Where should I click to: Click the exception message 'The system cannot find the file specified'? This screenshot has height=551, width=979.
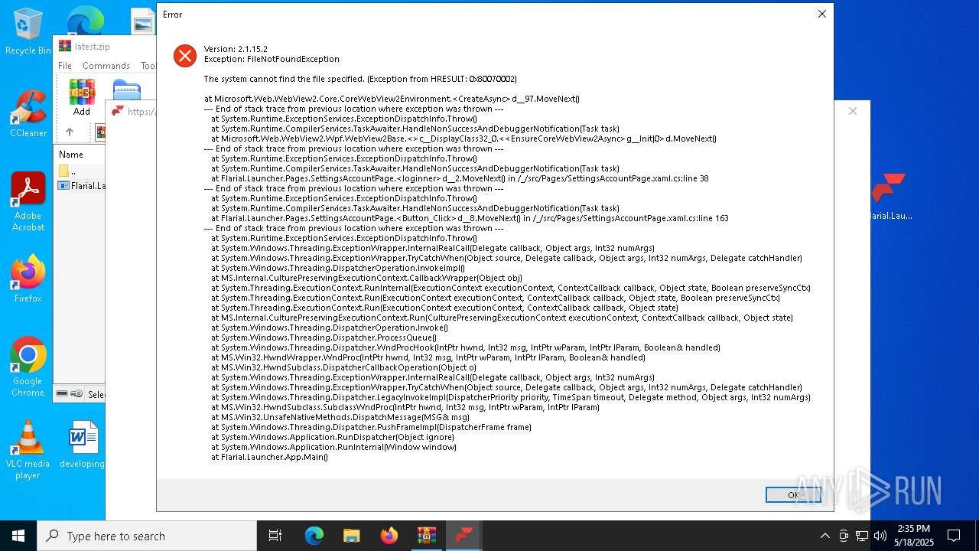(x=360, y=79)
